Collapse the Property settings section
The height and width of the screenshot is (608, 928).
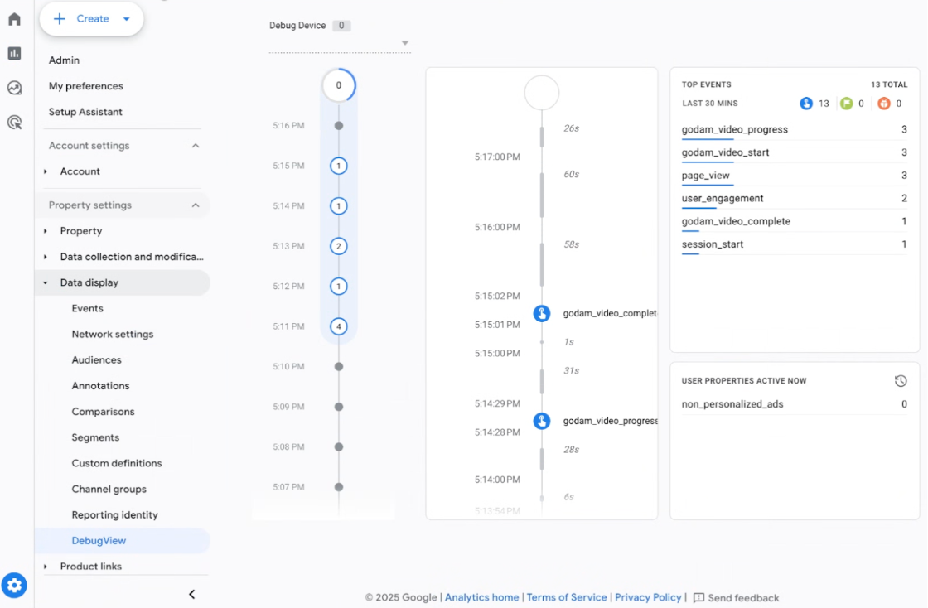coord(196,205)
